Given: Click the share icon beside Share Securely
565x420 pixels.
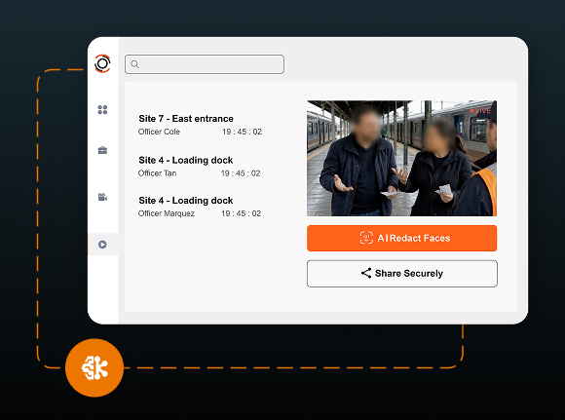Looking at the screenshot, I should pos(366,273).
